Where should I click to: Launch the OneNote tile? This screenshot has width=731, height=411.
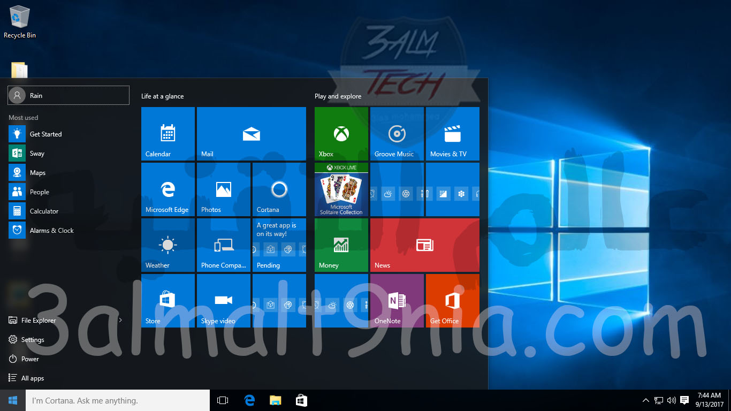[x=397, y=301]
